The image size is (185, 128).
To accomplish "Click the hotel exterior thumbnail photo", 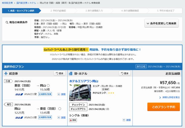I will pos(80,93).
